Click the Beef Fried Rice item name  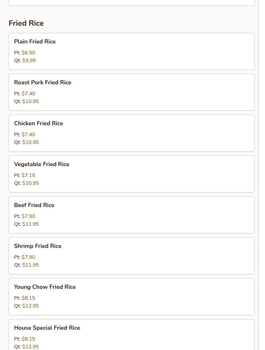pos(34,205)
